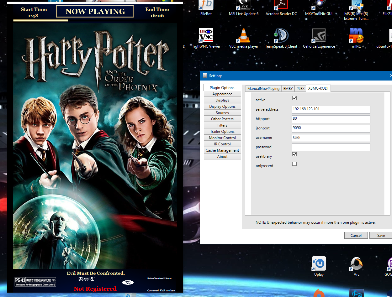Click the Evil Must Be Confronted tagline
Viewport: 392px width, 297px height.
coord(96,273)
